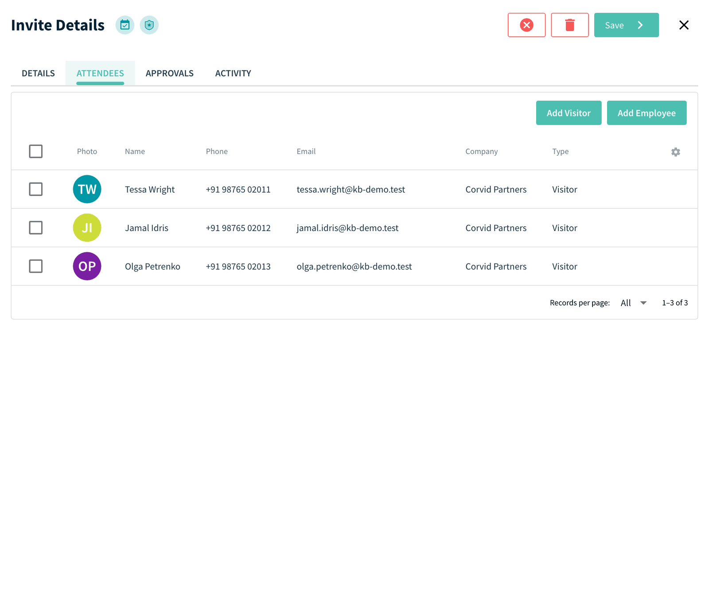Check the Olga Petrenko row checkbox
Screen dimensions: 709x608
click(36, 267)
